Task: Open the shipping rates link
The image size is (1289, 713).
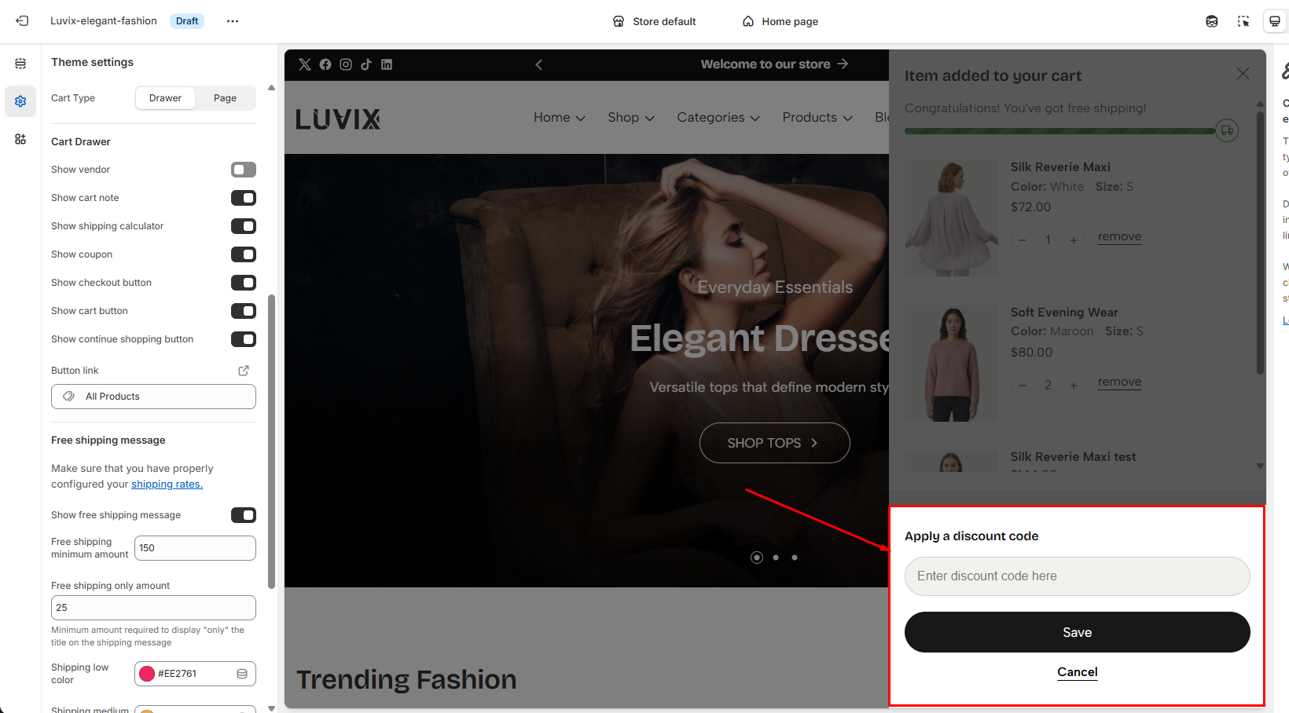Action: (x=167, y=484)
